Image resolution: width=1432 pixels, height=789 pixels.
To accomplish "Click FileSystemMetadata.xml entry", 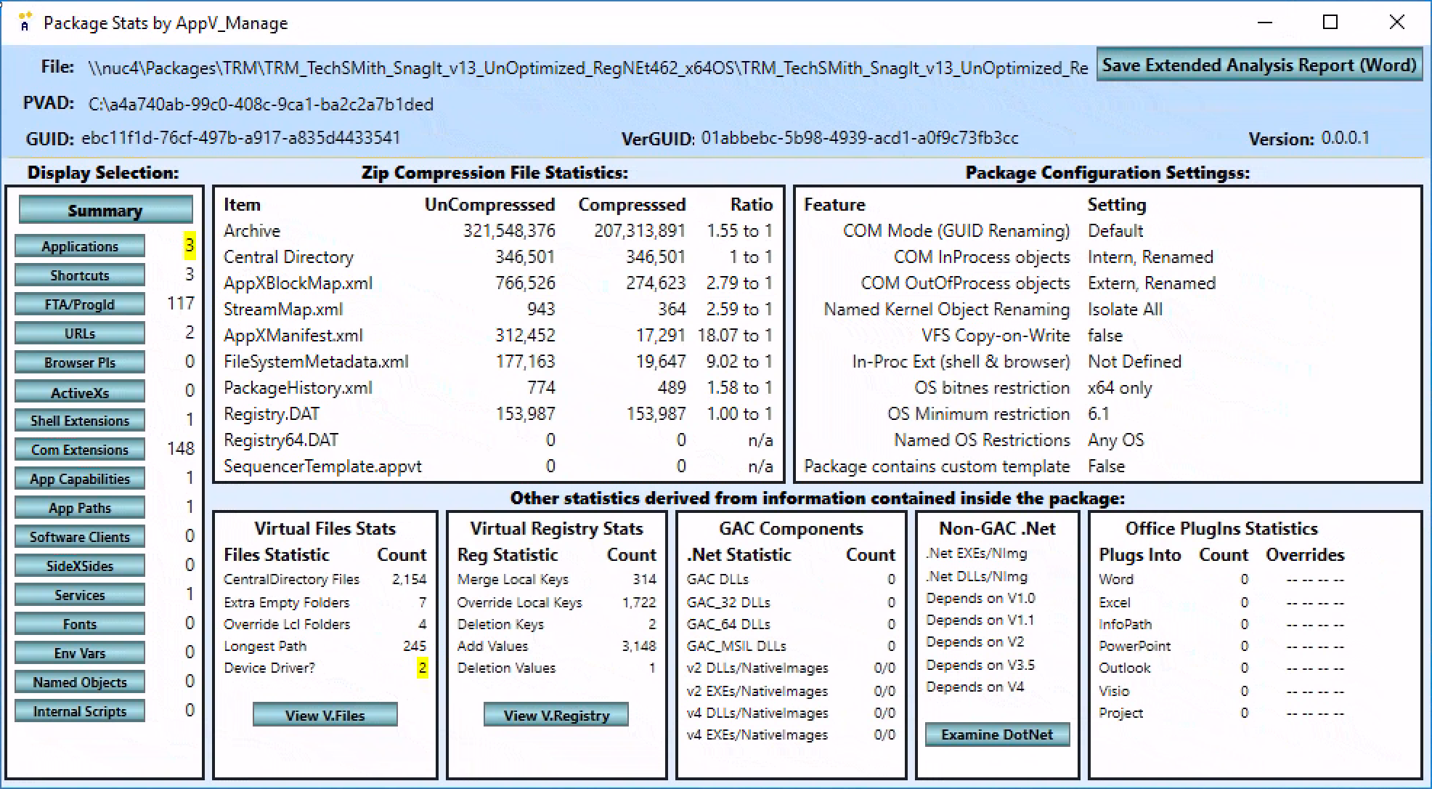I will (x=316, y=362).
